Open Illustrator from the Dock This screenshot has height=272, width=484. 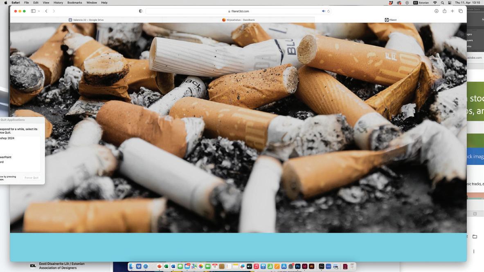point(311,266)
